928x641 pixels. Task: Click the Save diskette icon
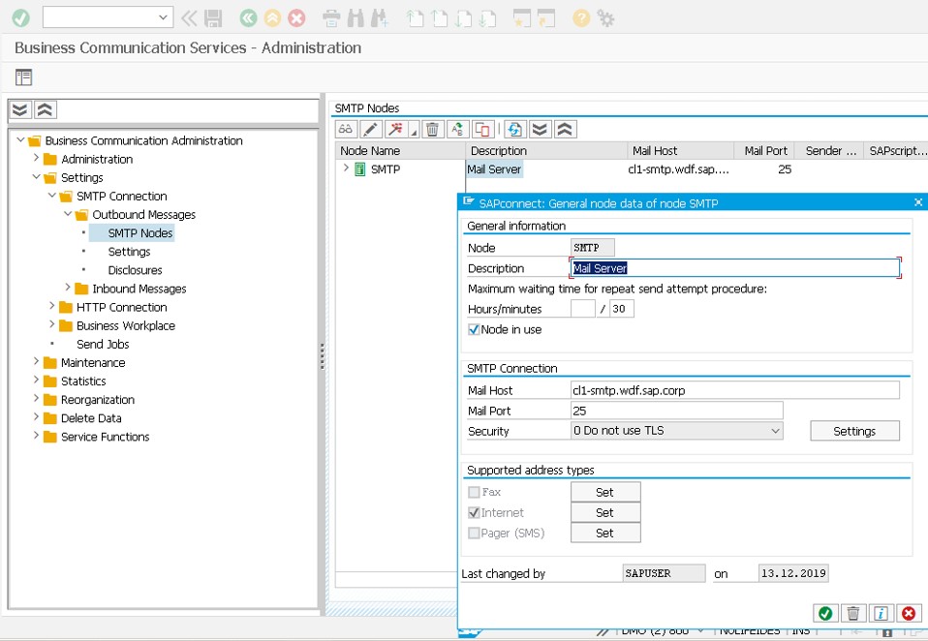[x=213, y=18]
